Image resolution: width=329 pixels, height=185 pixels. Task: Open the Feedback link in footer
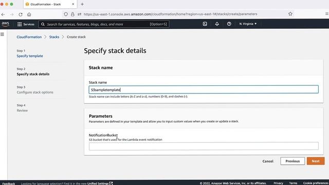tap(9, 183)
